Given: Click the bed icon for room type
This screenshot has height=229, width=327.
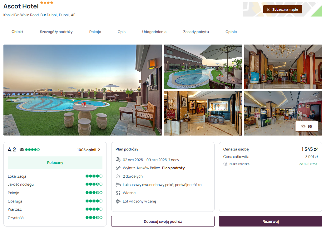Looking at the screenshot, I should (118, 185).
